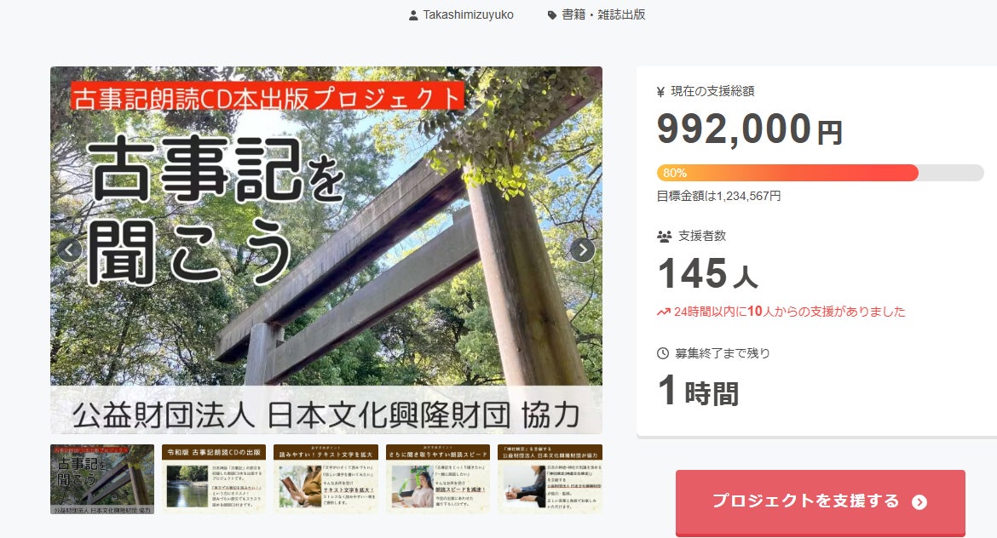Select the thumbnail 令和版 古事記朗読CDの出版
Screen dimensions: 997x538
[214, 479]
